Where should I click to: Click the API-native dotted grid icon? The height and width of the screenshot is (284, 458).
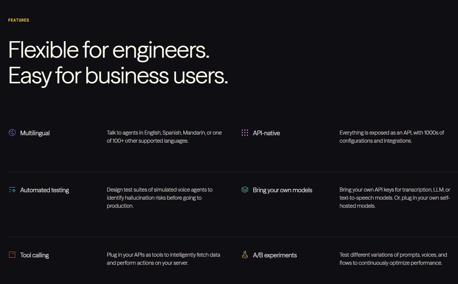tap(245, 133)
